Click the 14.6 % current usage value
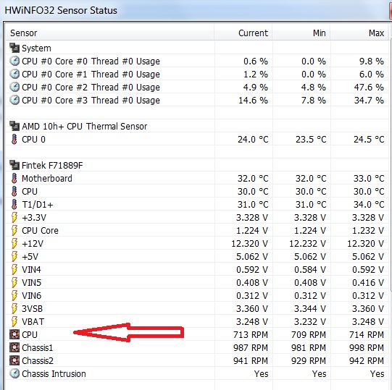 click(x=253, y=100)
